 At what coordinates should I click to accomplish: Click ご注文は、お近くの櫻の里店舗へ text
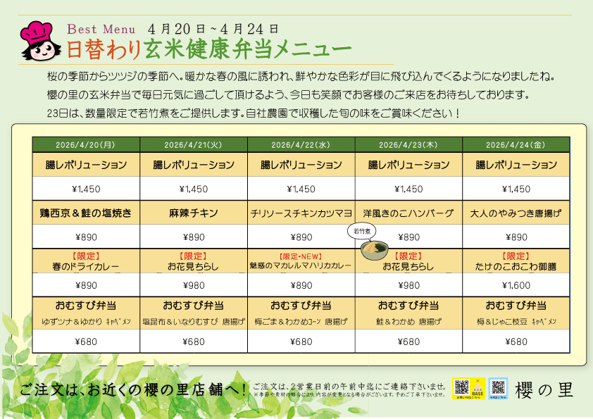(134, 389)
